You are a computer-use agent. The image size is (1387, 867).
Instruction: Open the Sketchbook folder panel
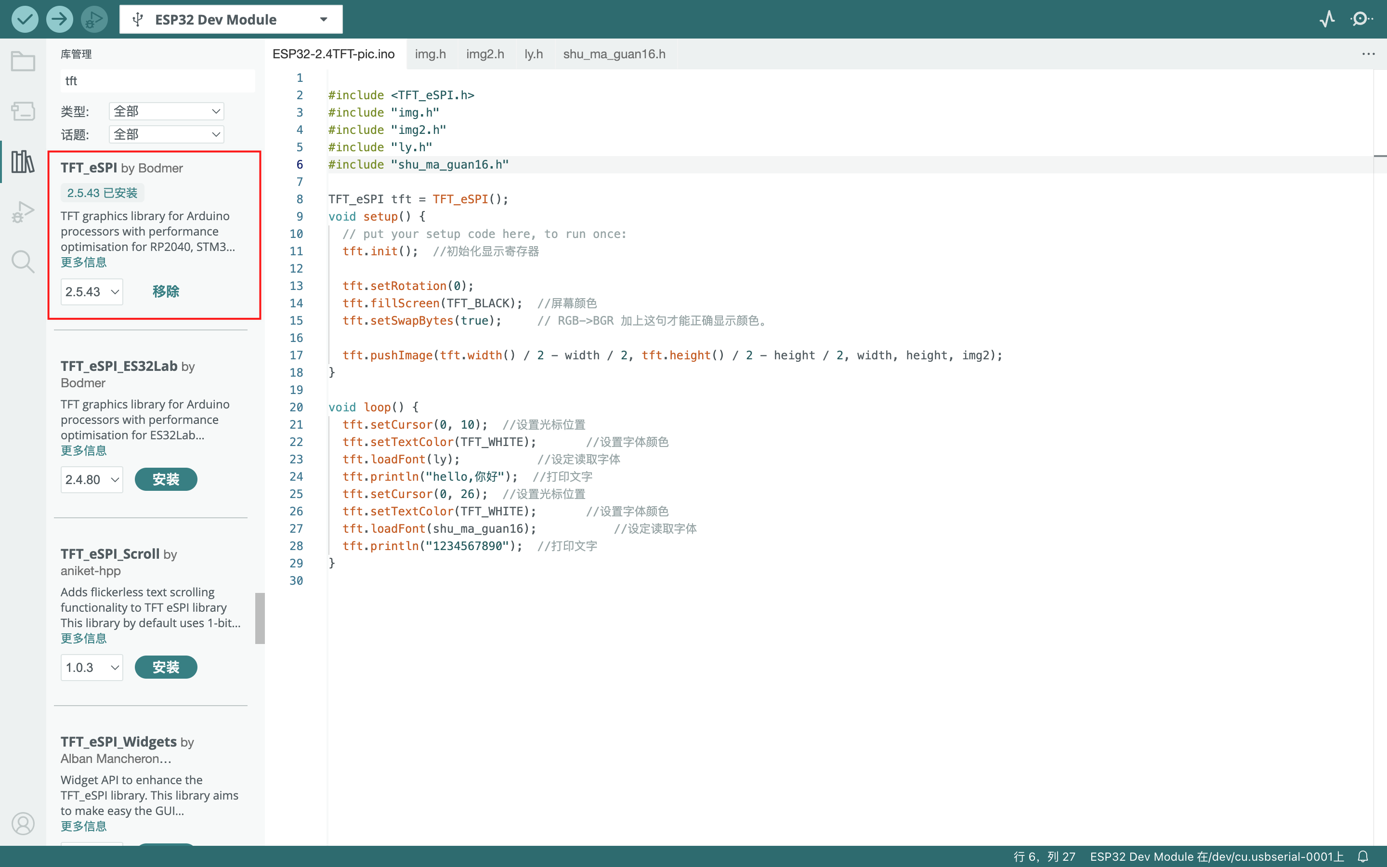(x=23, y=61)
